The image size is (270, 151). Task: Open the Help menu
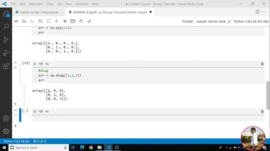click(x=95, y=4)
